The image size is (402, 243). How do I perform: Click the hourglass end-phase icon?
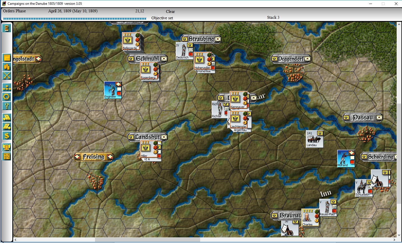[7, 28]
